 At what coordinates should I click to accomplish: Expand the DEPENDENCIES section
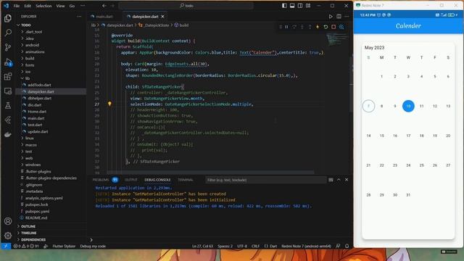click(33, 240)
